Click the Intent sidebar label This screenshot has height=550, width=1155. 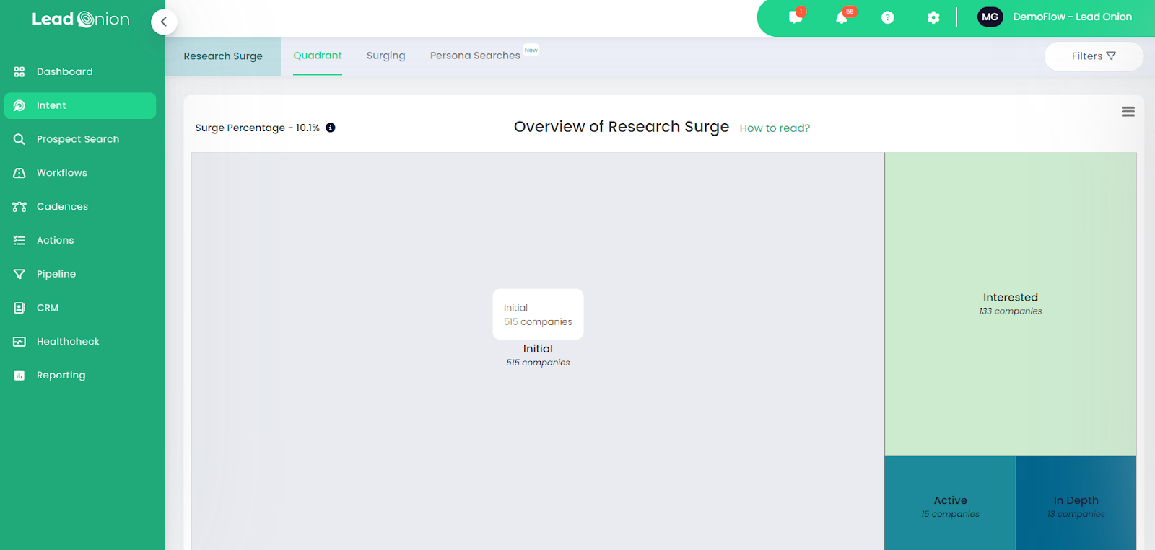[x=51, y=106]
